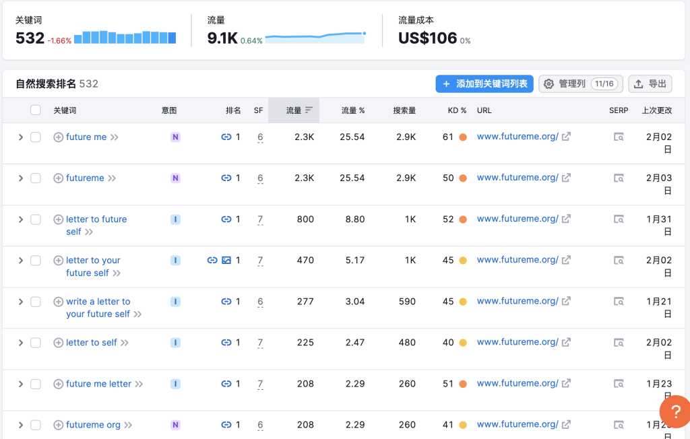Expand the letter to future self row
This screenshot has width=690, height=439.
pos(20,219)
